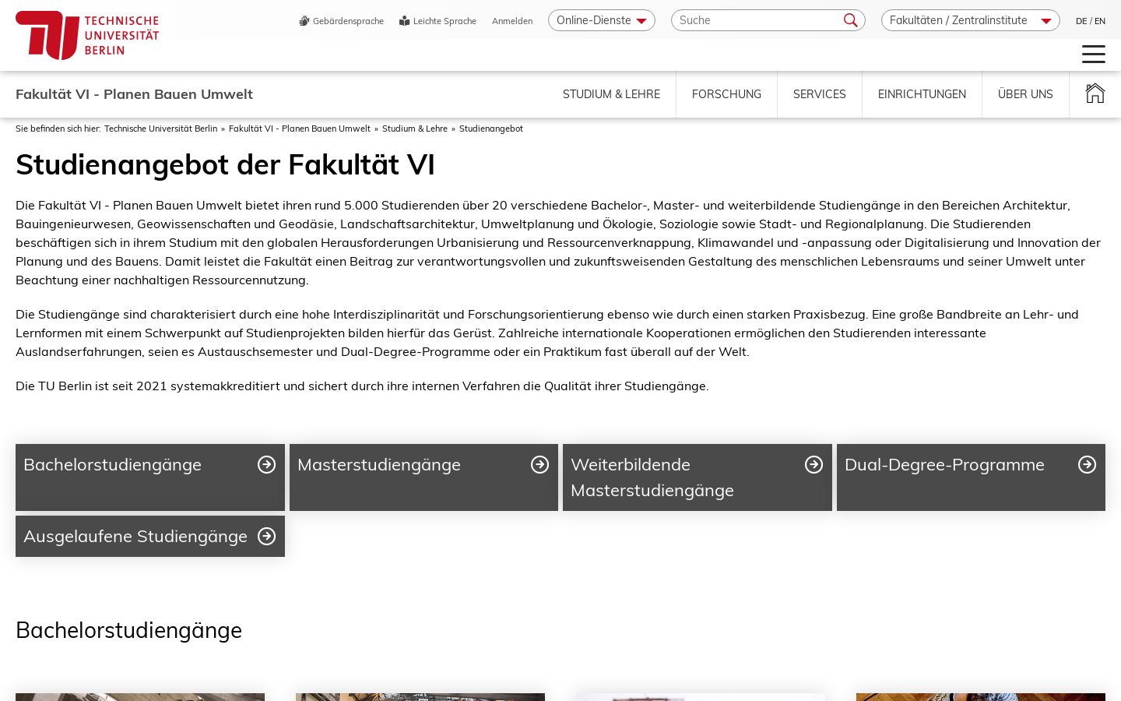This screenshot has width=1121, height=701.
Task: Click the Studienangebot der Fakultät VI heading
Action: [x=225, y=164]
